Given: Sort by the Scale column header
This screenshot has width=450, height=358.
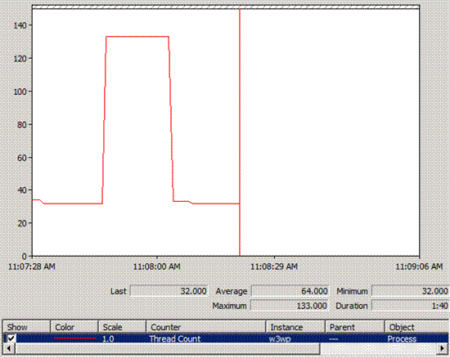Looking at the screenshot, I should point(122,327).
